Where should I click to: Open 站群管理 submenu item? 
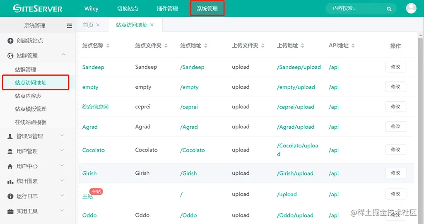click(25, 70)
